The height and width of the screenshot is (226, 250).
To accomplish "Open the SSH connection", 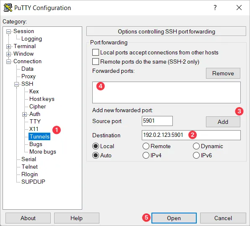I will (x=174, y=218).
